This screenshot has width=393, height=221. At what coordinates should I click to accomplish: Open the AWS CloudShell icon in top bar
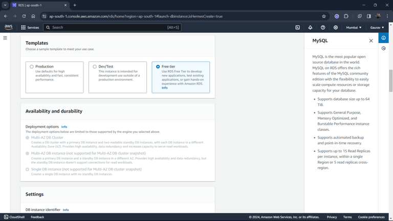pyautogui.click(x=297, y=28)
